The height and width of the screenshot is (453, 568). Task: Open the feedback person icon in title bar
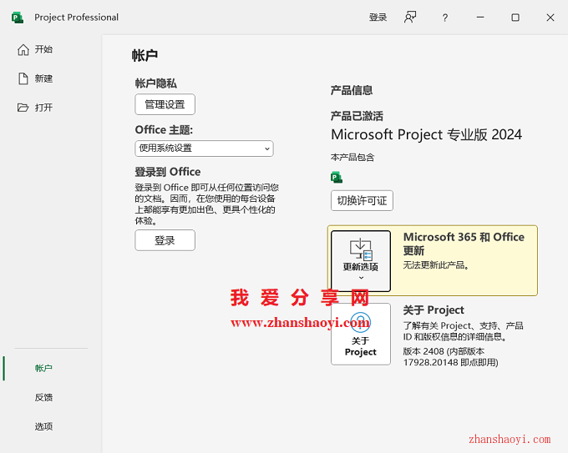tap(410, 17)
